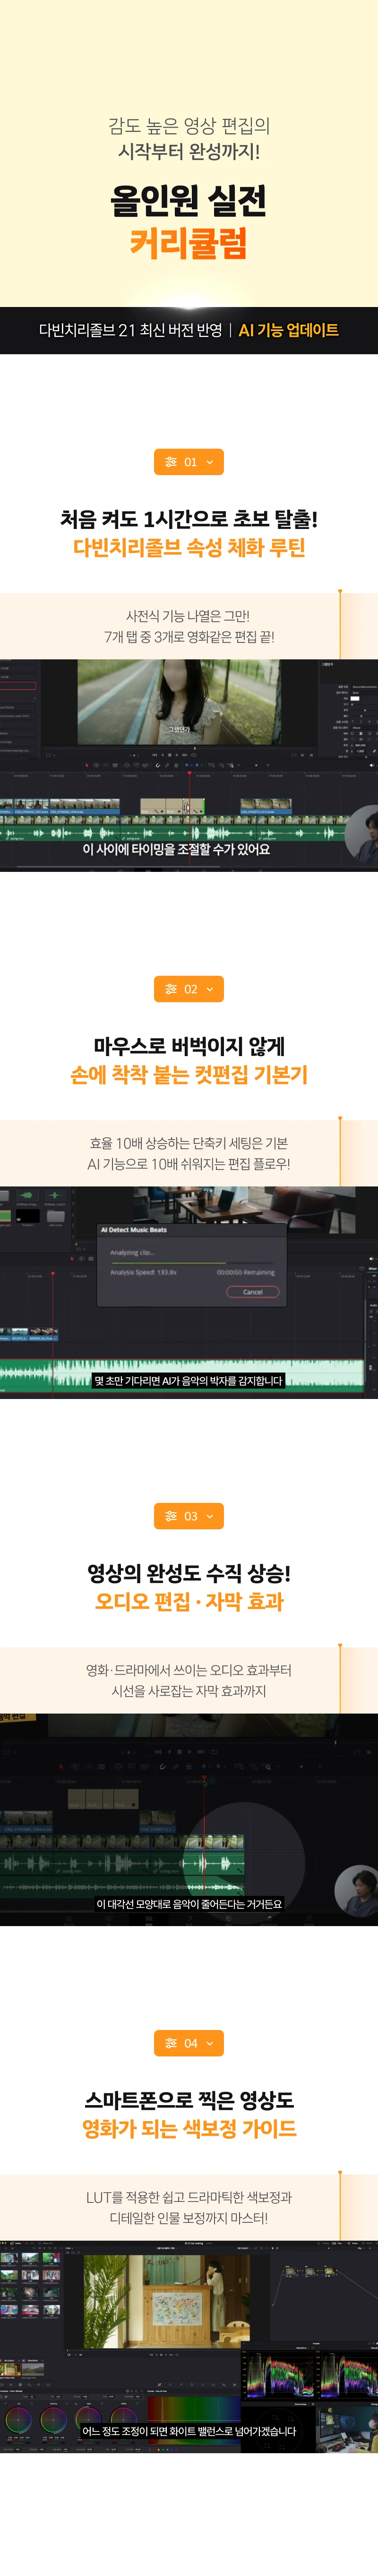This screenshot has height=2576, width=378.
Task: Click '오디오 편집 · 자막 효과' heading
Action: pyautogui.click(x=189, y=1602)
